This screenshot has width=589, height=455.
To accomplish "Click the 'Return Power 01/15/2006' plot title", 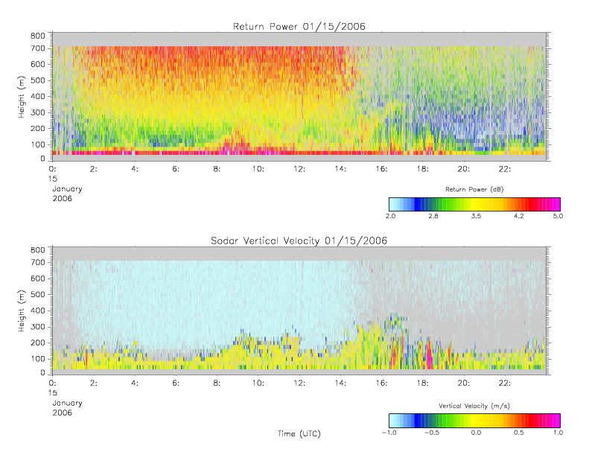I will [299, 27].
